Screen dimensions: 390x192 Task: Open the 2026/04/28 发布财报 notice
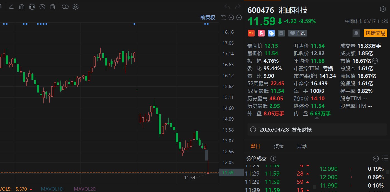point(286,130)
